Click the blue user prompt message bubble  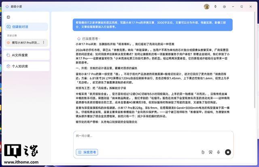pos(153,25)
